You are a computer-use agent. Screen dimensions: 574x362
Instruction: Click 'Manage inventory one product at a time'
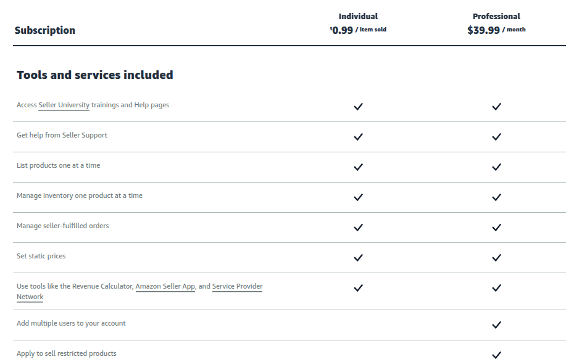pyautogui.click(x=80, y=195)
